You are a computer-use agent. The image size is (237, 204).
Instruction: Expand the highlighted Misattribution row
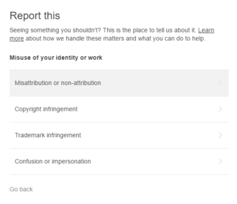119,83
